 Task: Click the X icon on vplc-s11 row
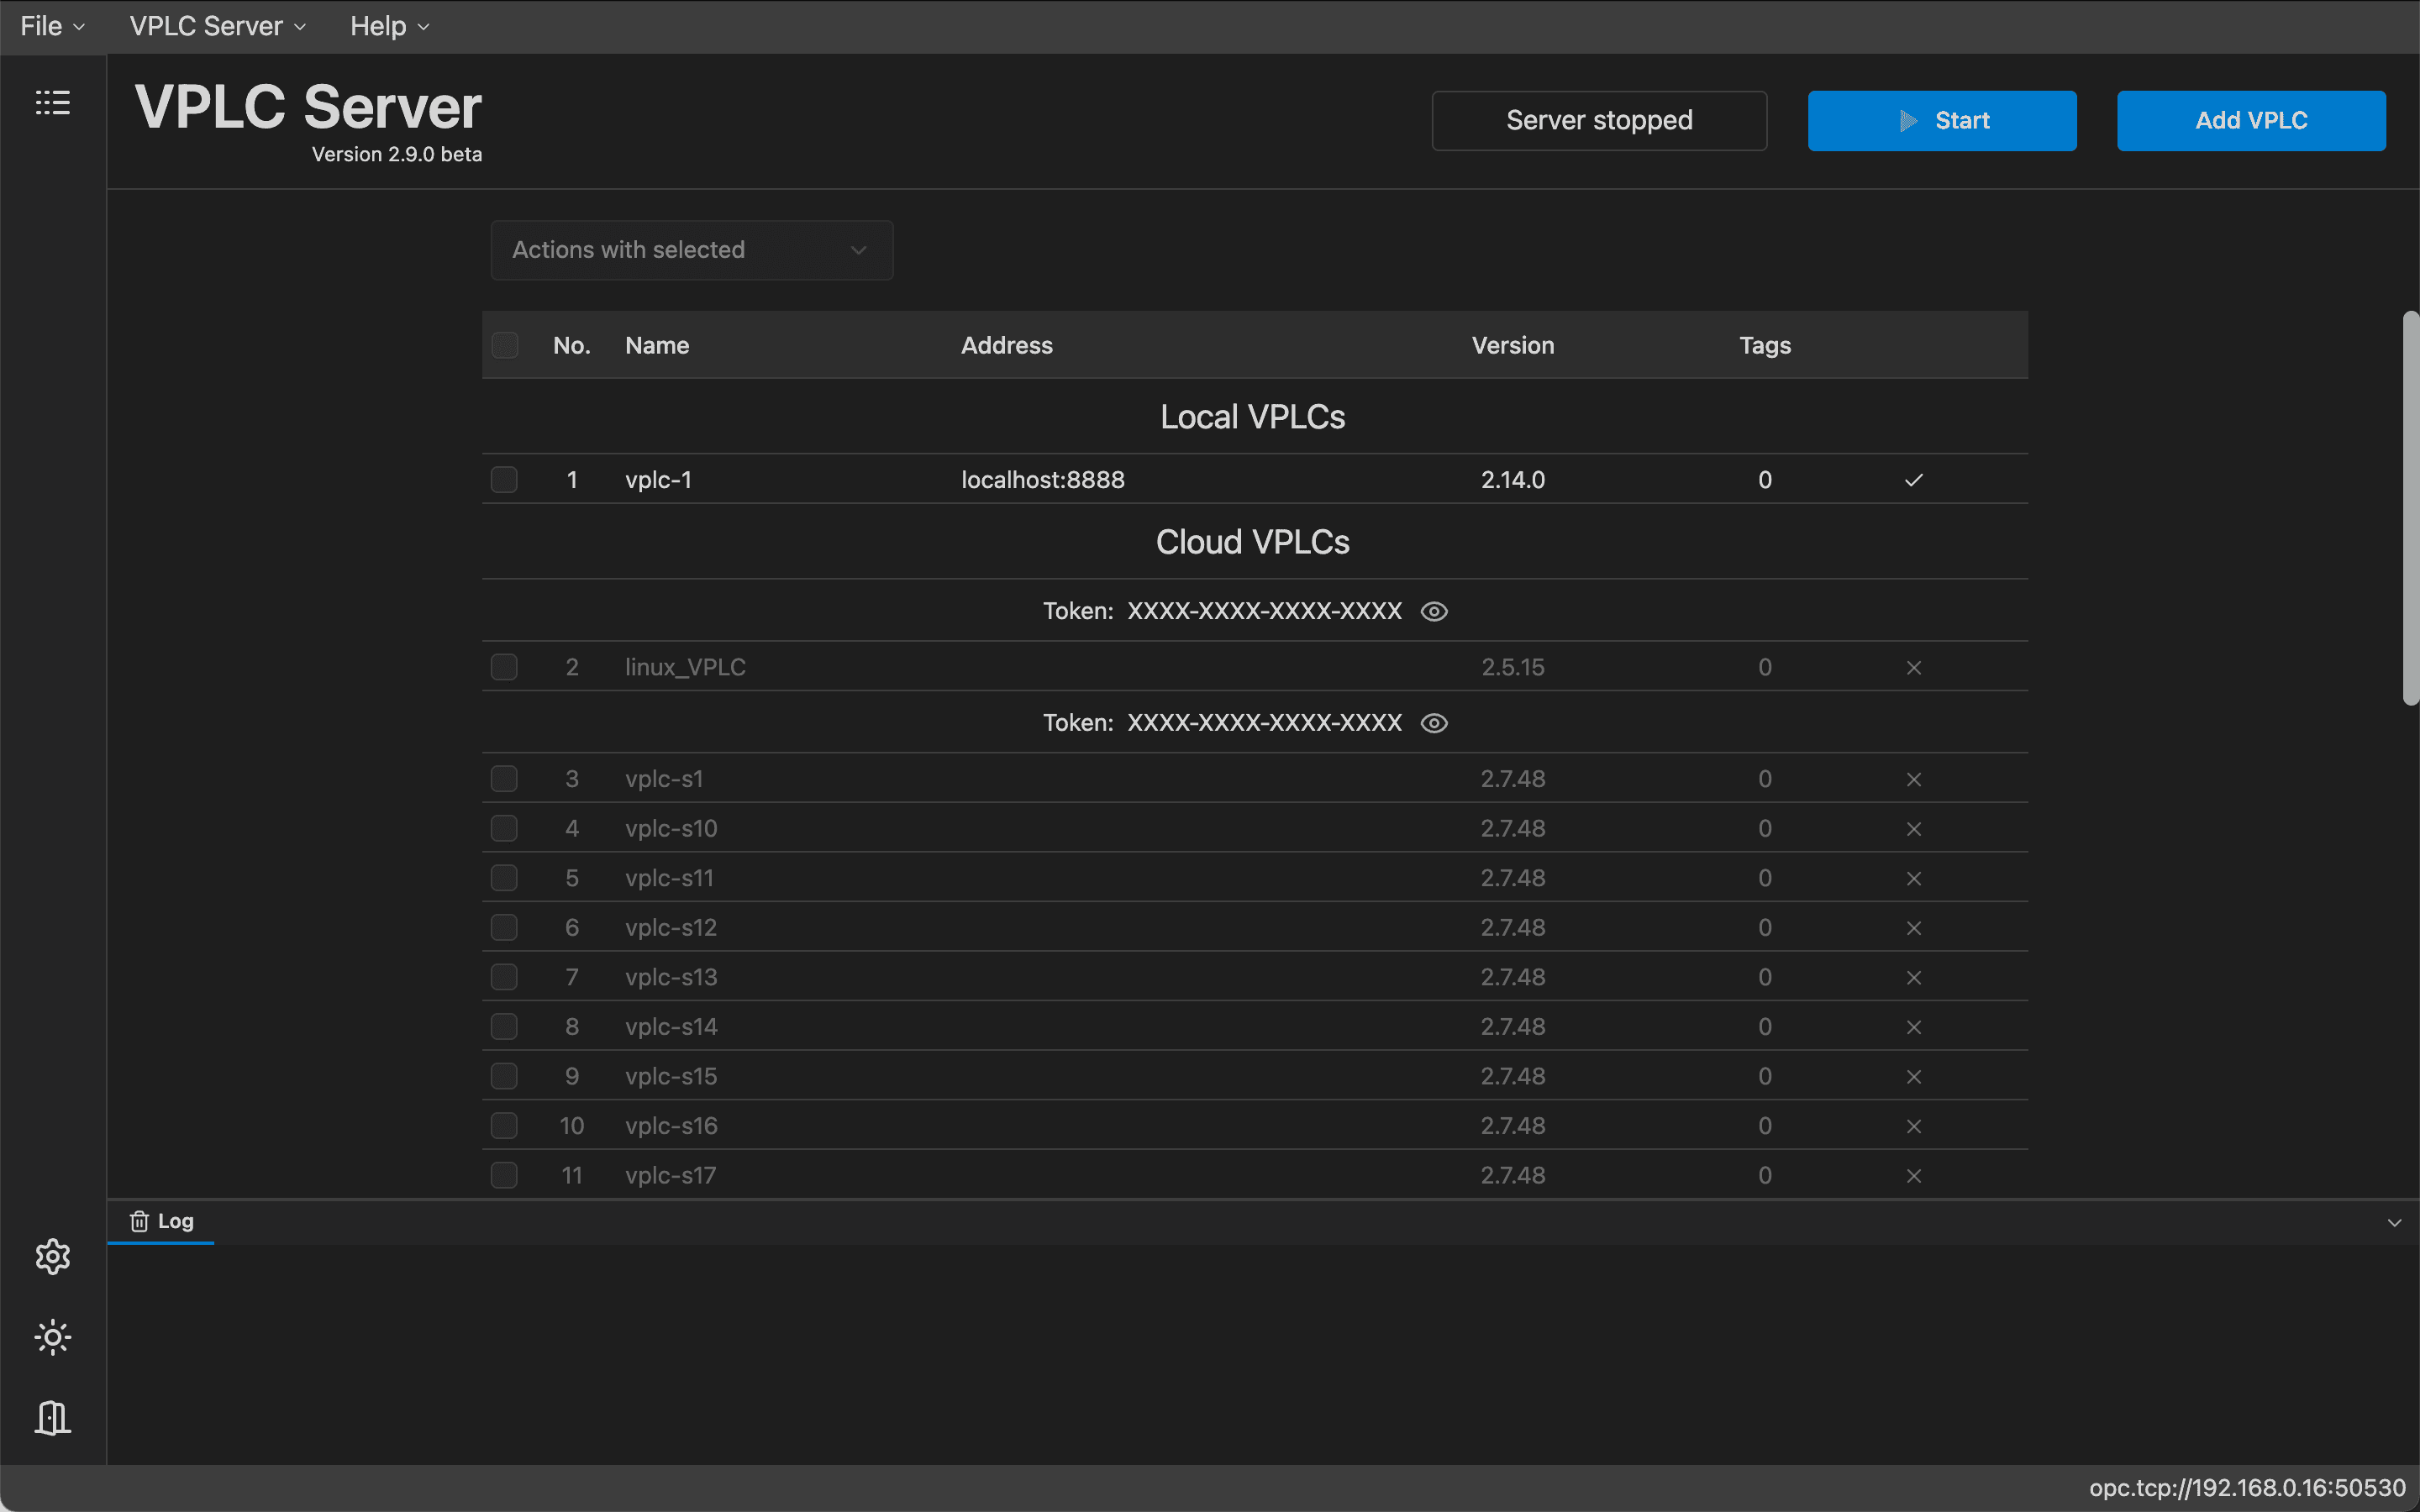(1914, 878)
